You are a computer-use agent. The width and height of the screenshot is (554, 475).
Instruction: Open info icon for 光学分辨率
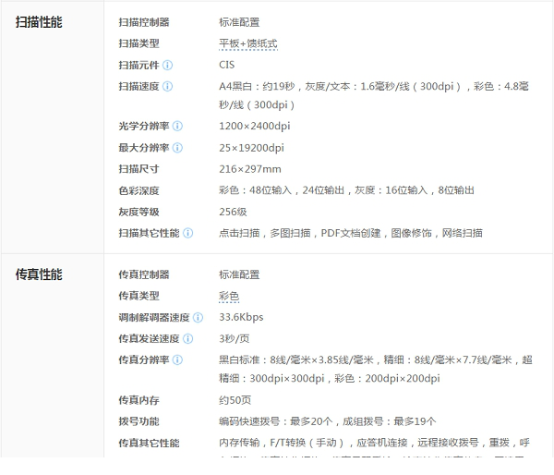[x=177, y=126]
